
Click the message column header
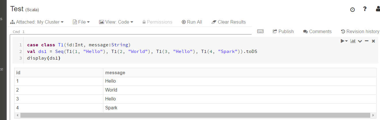point(240,73)
